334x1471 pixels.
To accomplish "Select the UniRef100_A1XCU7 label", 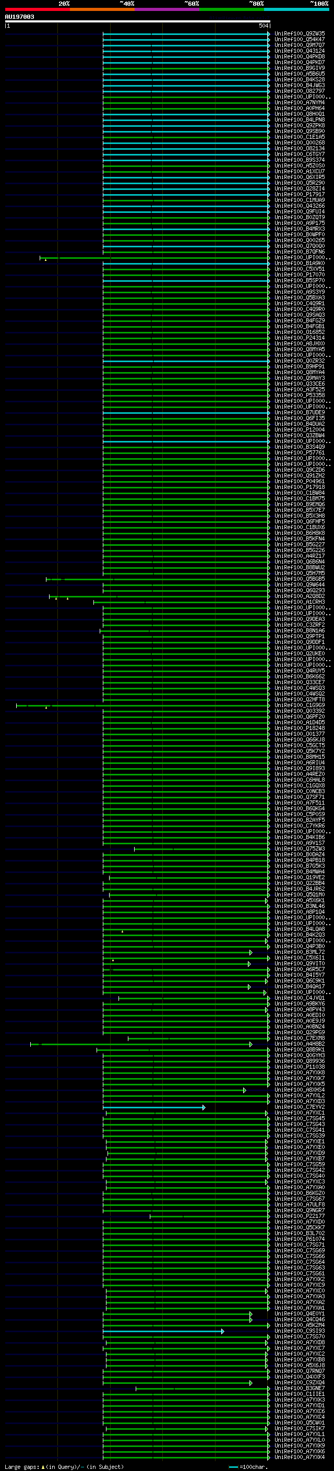I will pyautogui.click(x=300, y=171).
